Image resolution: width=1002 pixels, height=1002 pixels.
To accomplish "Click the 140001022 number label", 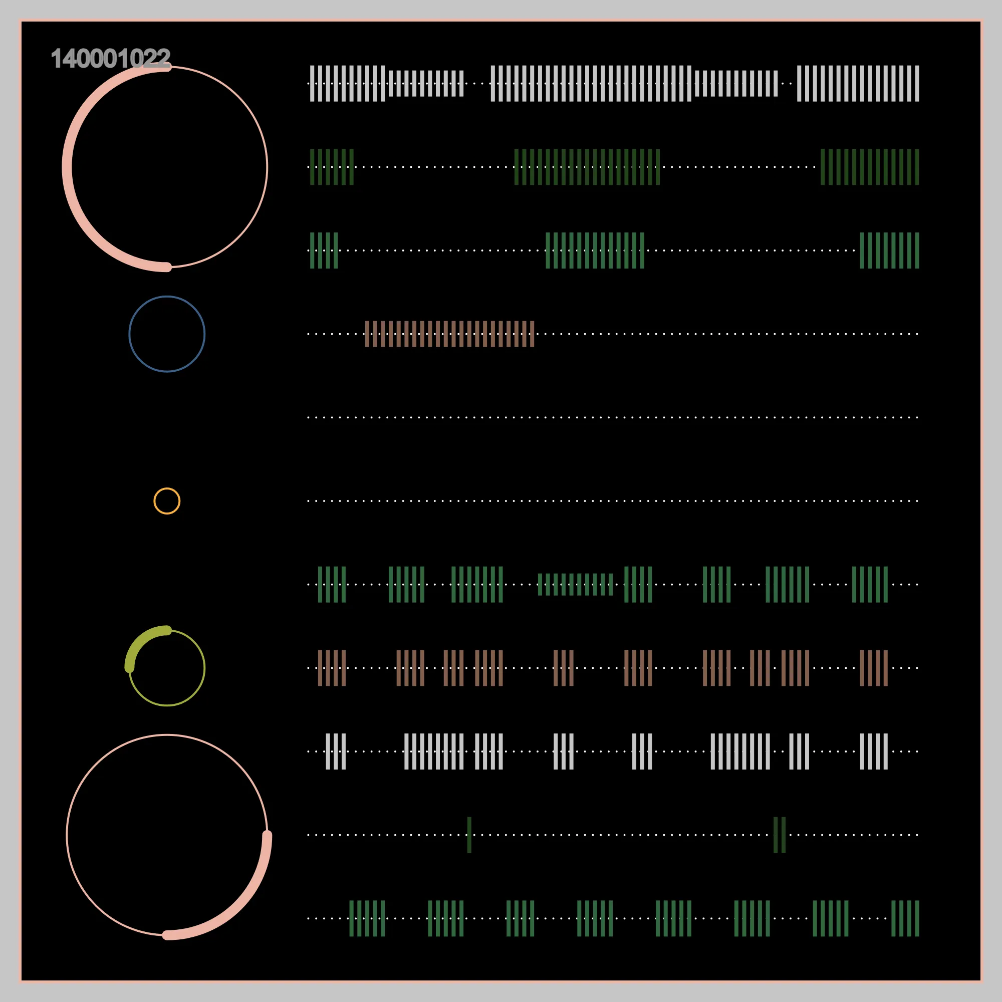I will (x=110, y=59).
